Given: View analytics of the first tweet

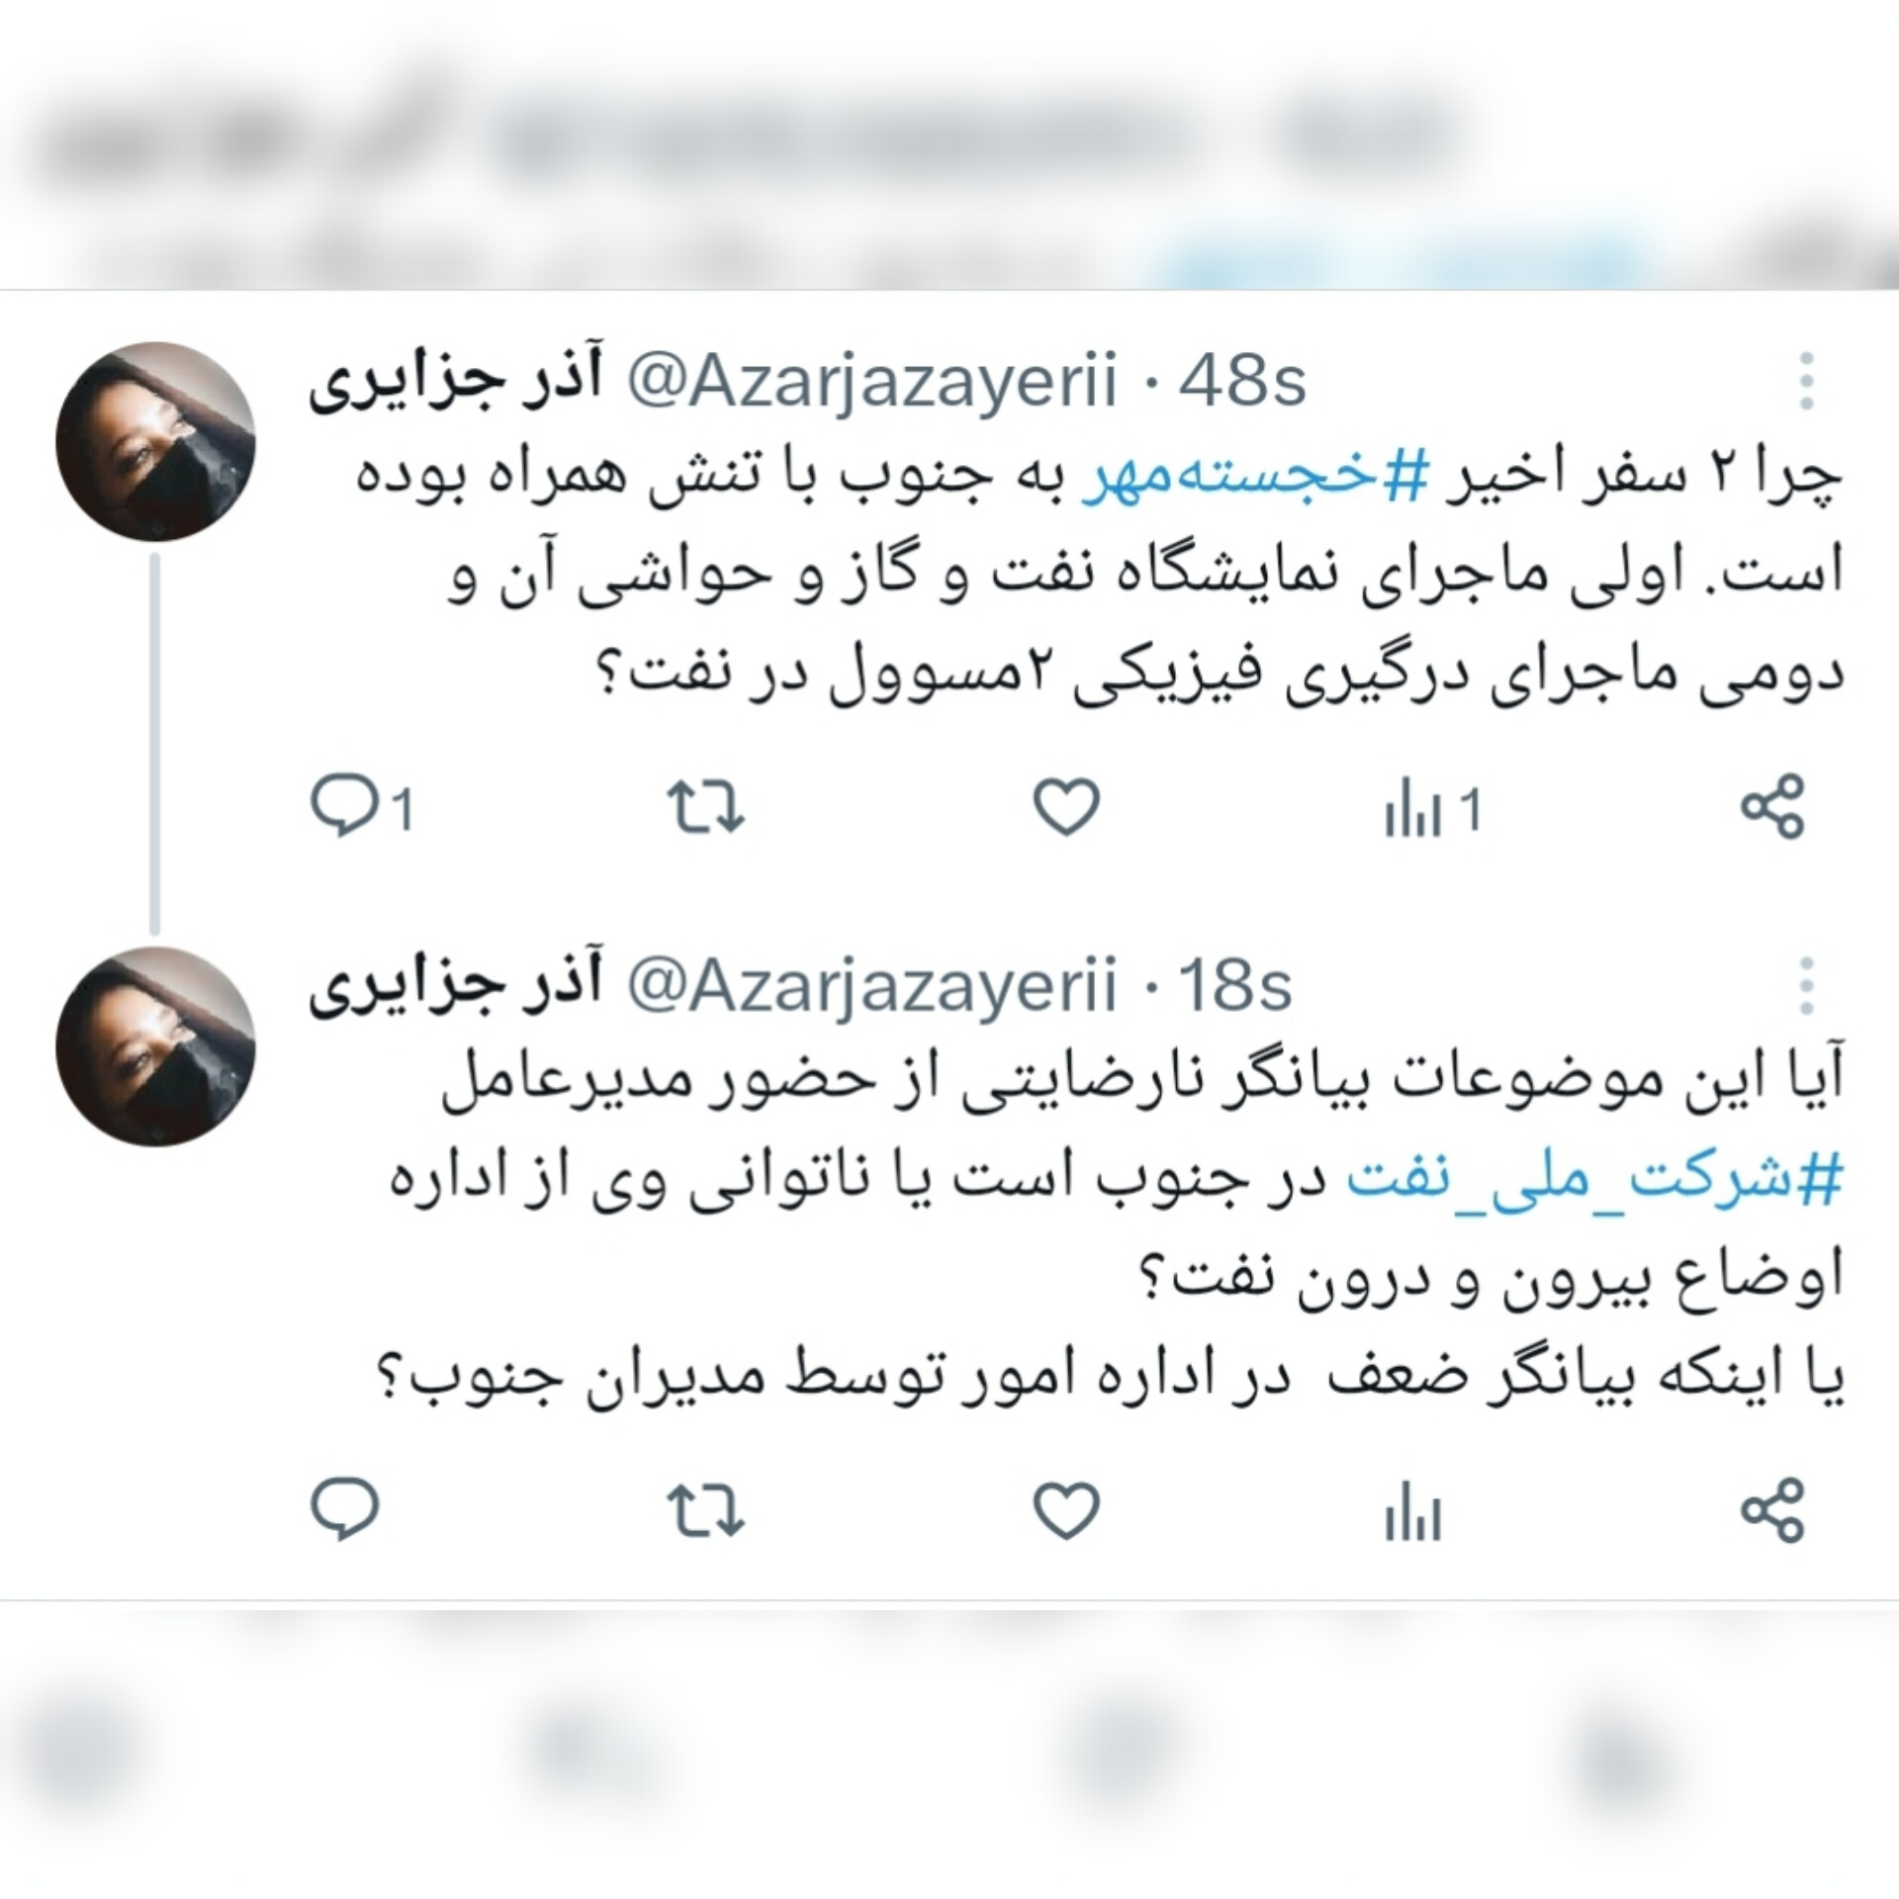Looking at the screenshot, I should (1431, 811).
